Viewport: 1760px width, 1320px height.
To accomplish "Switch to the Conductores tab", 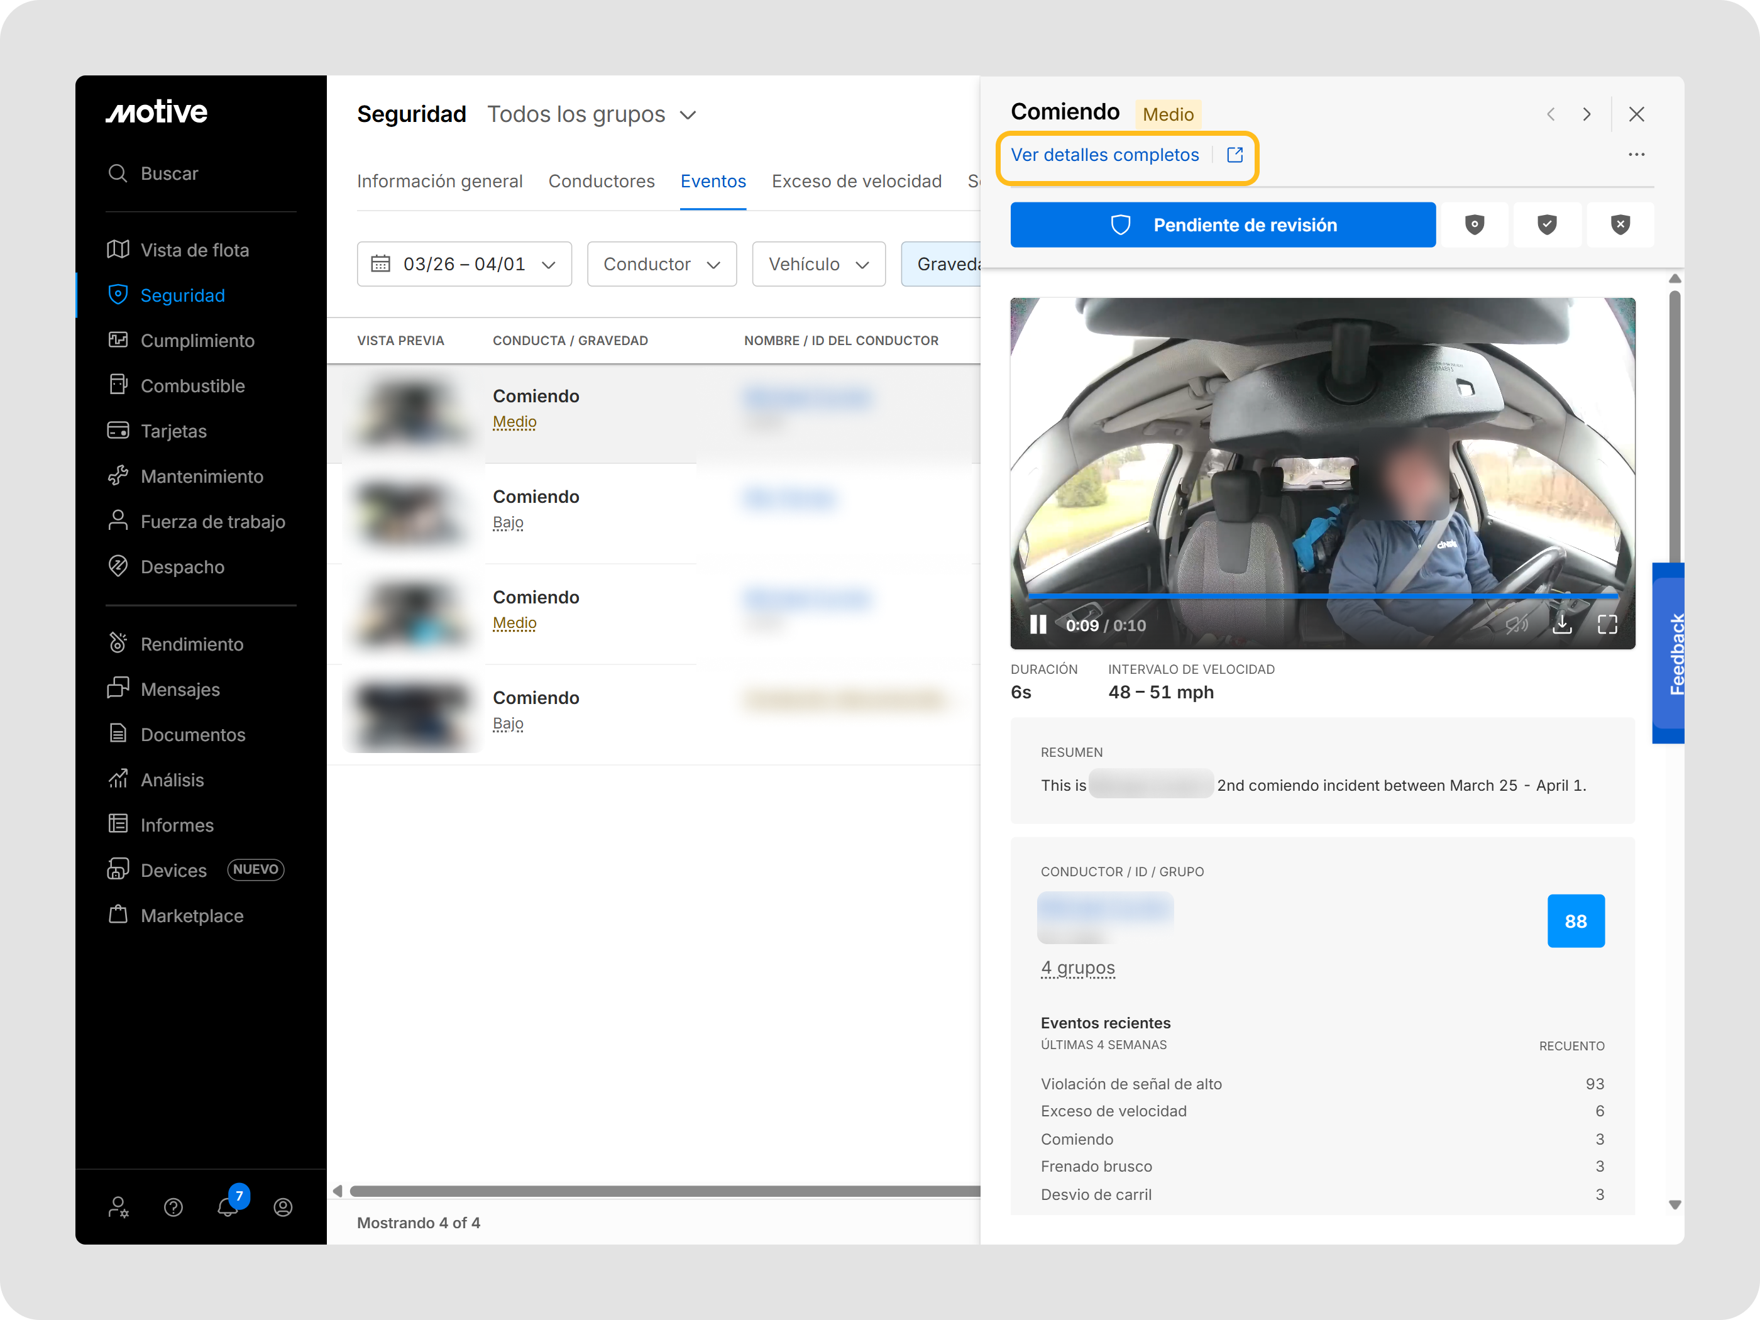I will click(x=601, y=182).
